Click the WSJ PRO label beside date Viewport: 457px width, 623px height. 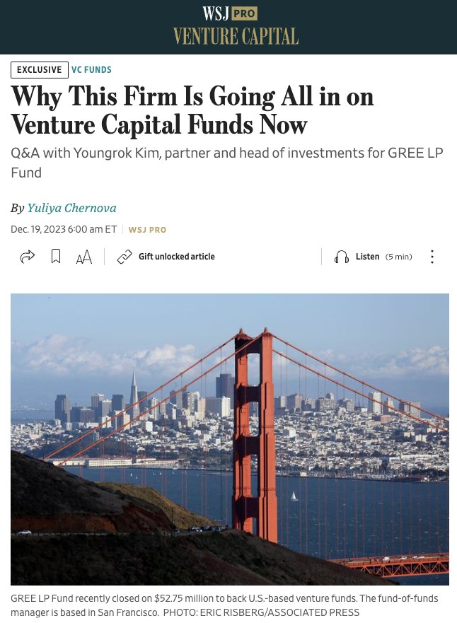click(147, 230)
